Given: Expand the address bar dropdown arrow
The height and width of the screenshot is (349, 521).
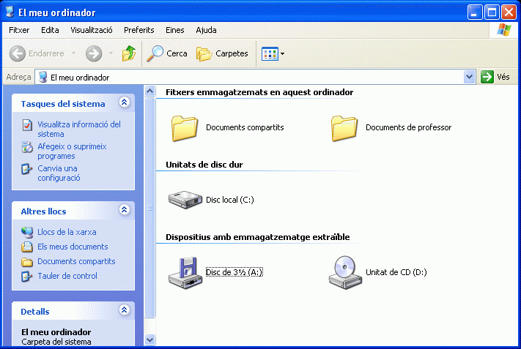Looking at the screenshot, I should point(470,77).
